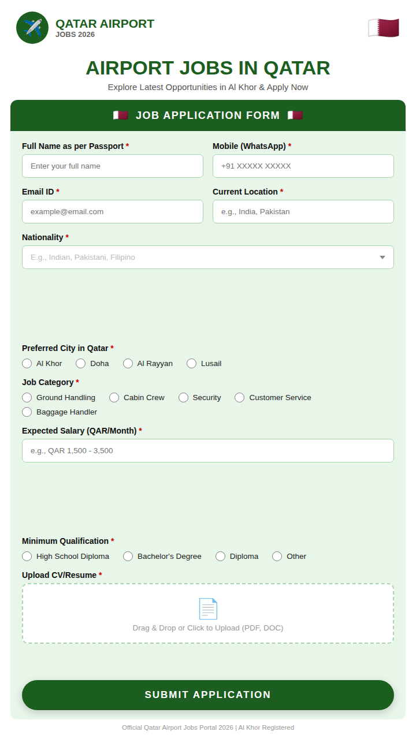Choose Cabin Crew job category

(114, 397)
